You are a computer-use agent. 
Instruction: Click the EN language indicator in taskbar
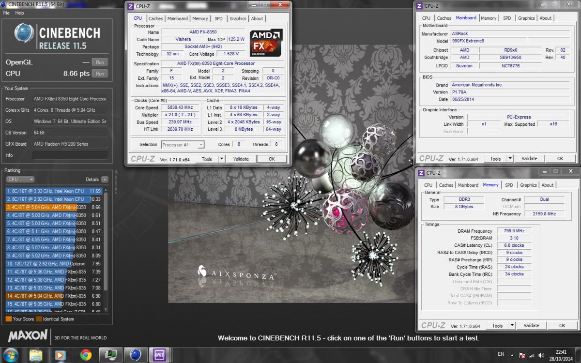(x=501, y=354)
